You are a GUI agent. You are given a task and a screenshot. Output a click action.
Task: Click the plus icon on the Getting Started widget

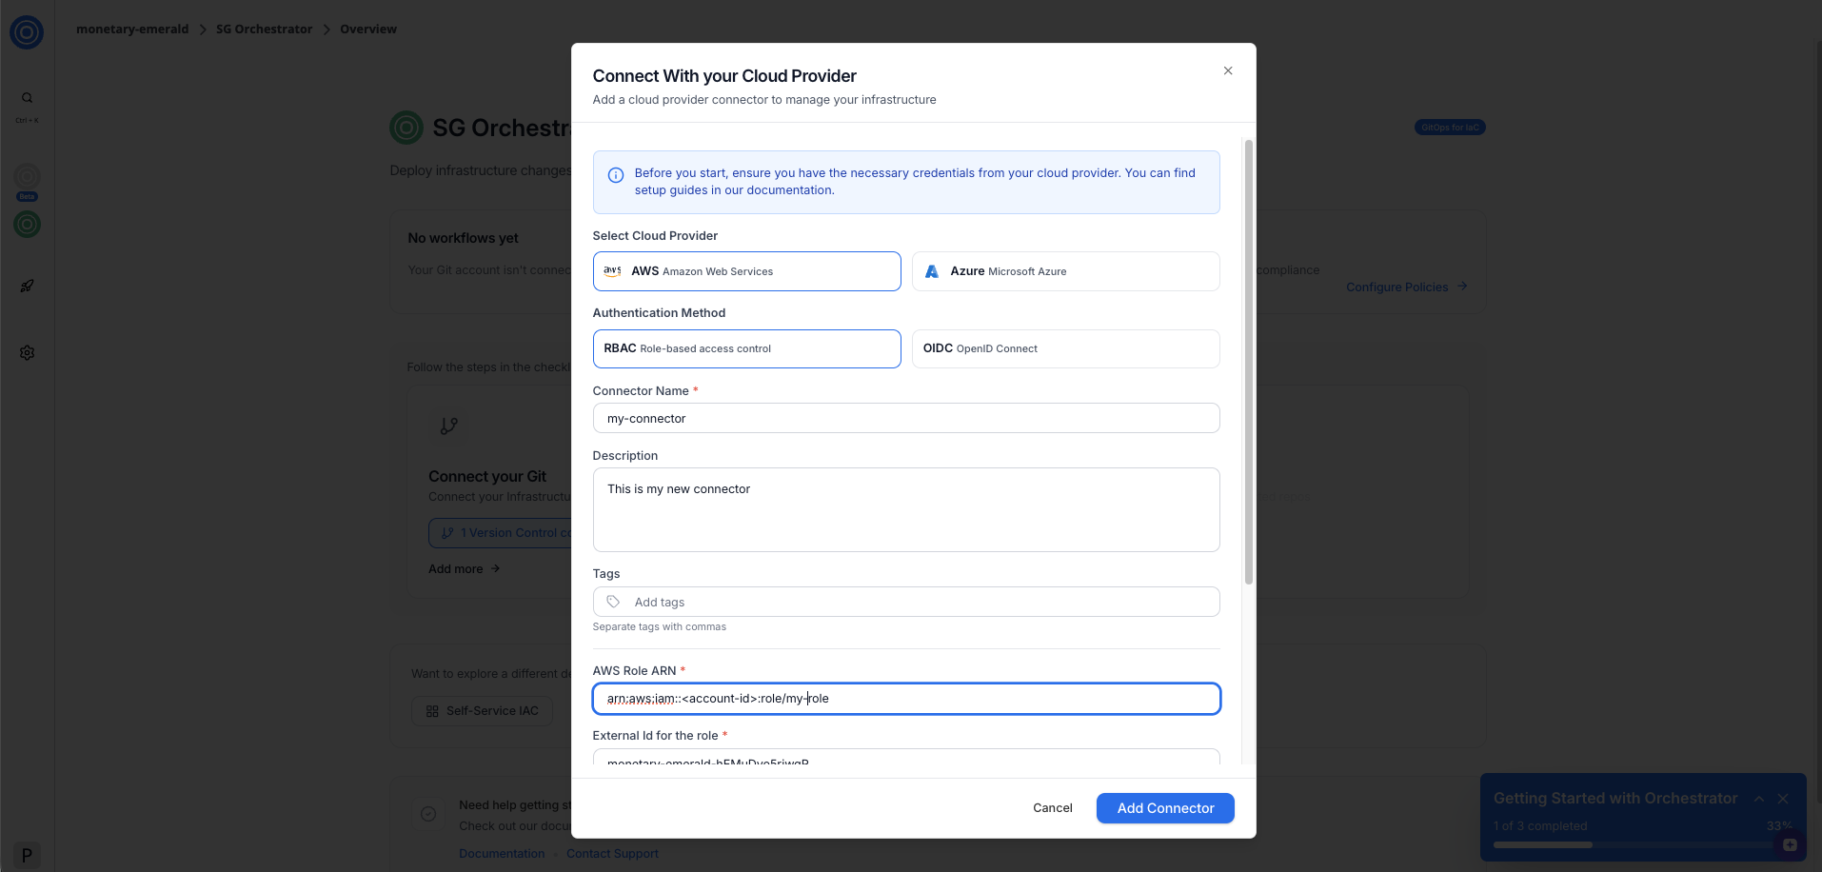pos(1791,844)
